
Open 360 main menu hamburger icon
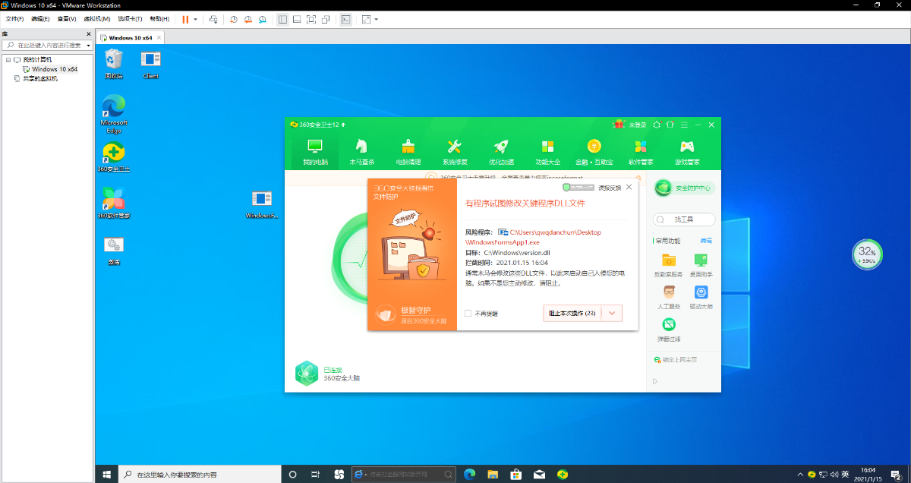[x=684, y=125]
